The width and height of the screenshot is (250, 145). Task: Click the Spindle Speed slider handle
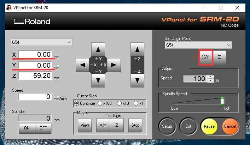pyautogui.click(x=222, y=101)
